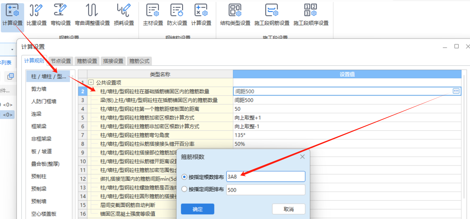The image size is (470, 219).
Task: Switch to the 计算规则 tab
Action: pos(34,61)
